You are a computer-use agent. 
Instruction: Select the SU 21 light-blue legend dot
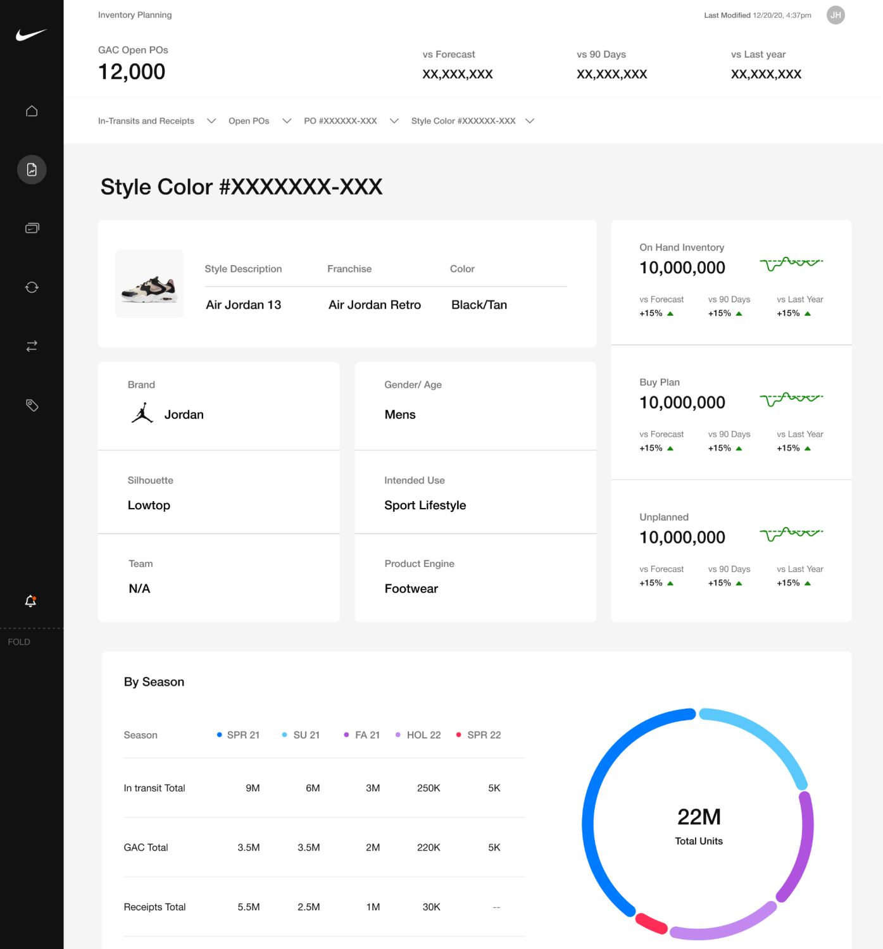tap(284, 735)
